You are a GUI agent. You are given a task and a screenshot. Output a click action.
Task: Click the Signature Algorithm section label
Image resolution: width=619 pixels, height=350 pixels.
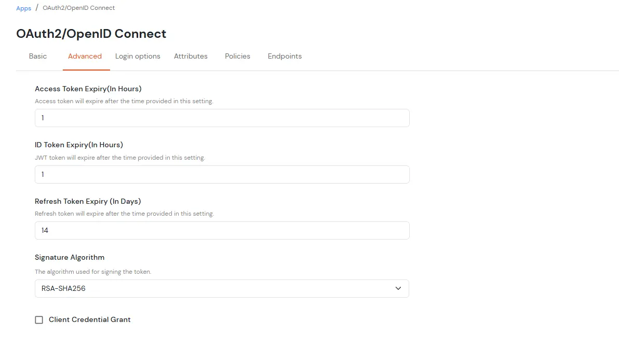click(70, 257)
